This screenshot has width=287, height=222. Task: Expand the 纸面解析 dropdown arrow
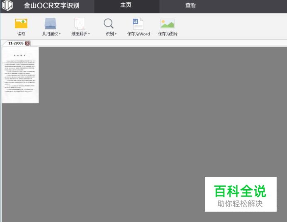[89, 34]
